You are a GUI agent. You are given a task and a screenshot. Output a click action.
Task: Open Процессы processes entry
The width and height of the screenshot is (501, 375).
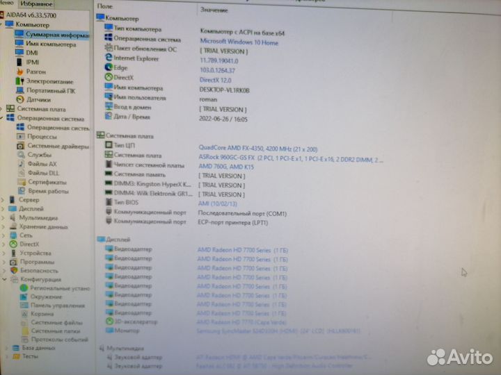(42, 137)
